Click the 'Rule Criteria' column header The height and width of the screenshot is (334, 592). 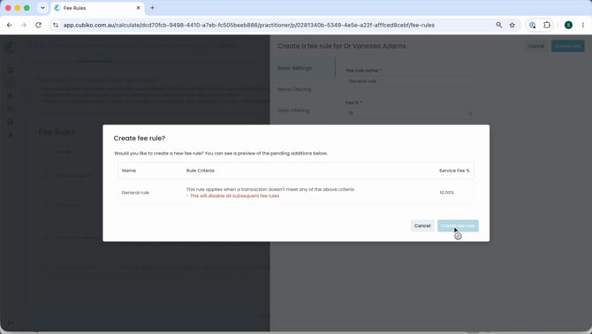[200, 171]
